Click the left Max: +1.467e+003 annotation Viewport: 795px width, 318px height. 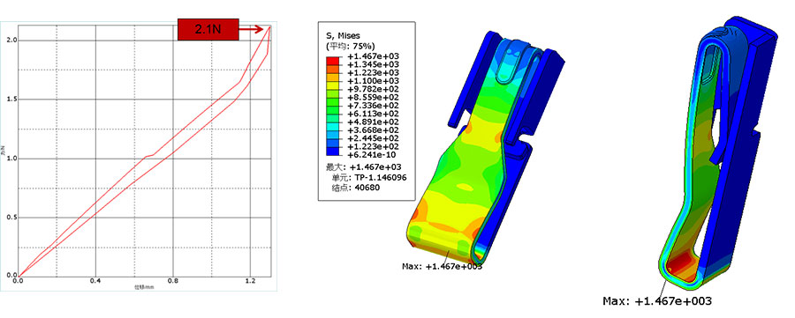[x=442, y=266]
